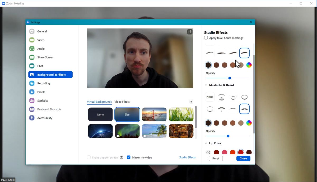Viewport: 317px width, 182px height.
Task: Click the Studio Effects panel scrollbar
Action: (x=254, y=94)
